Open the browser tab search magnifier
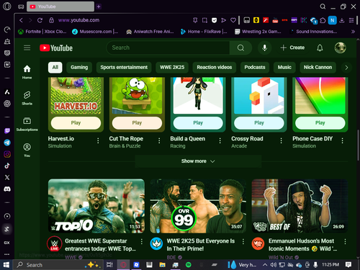Image resolution: width=360 pixels, height=270 pixels. tap(323, 6)
